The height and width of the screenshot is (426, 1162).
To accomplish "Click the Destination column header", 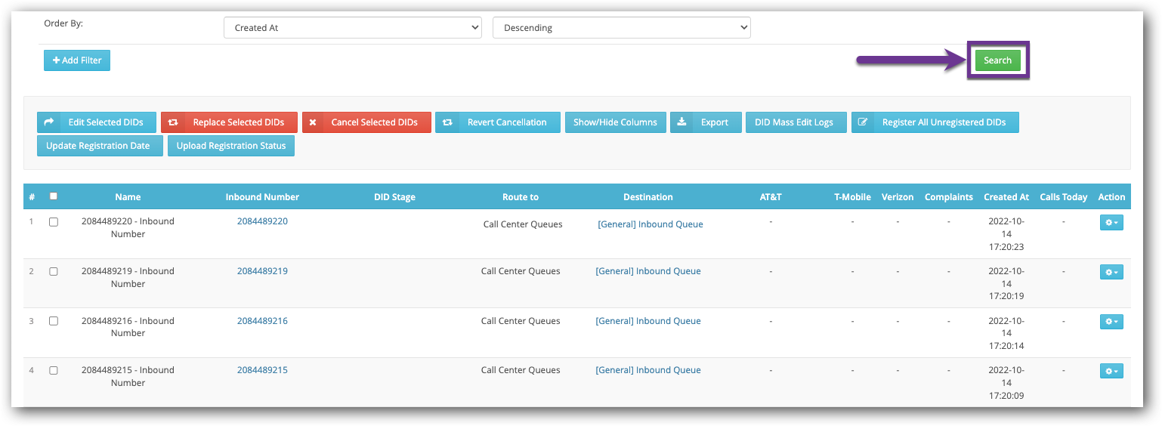I will point(648,197).
